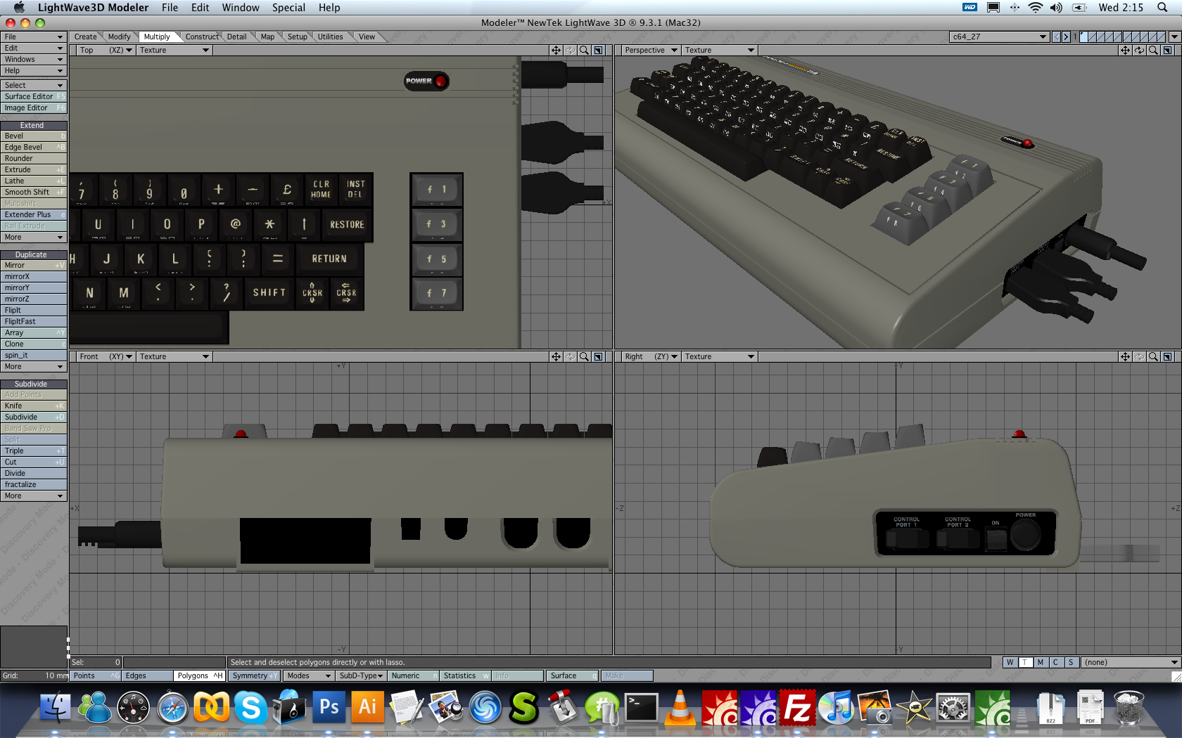Click the rotate icon in the Perspective viewport
The width and height of the screenshot is (1182, 738).
coord(1139,51)
